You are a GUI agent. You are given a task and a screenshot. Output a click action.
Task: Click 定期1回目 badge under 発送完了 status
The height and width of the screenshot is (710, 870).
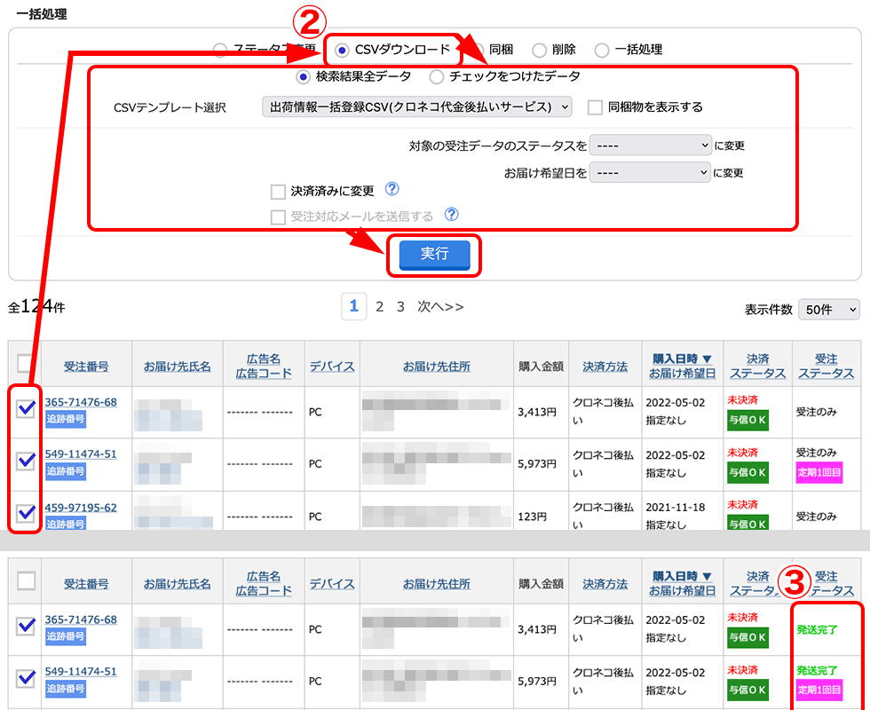[x=819, y=690]
